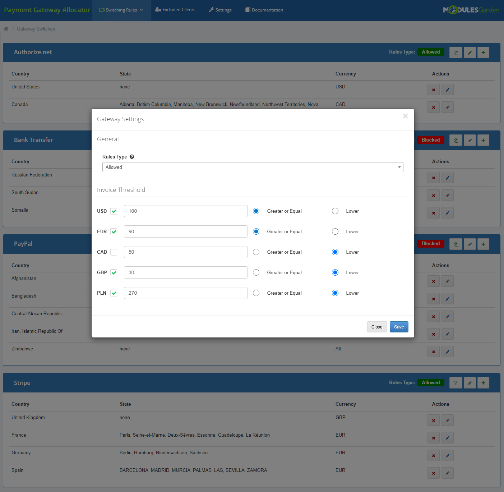Click the Payment Gateway Allocator title
This screenshot has height=492, width=504.
click(x=47, y=10)
